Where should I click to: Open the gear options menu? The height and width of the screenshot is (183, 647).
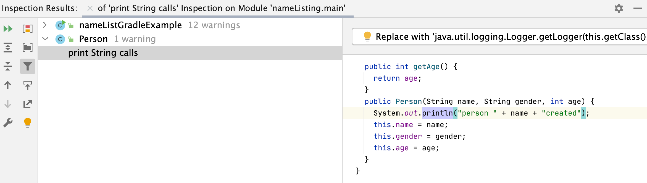619,8
